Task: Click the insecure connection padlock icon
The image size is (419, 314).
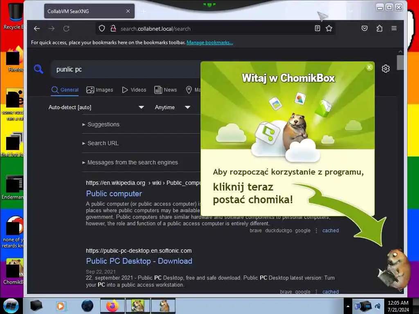Action: point(113,28)
